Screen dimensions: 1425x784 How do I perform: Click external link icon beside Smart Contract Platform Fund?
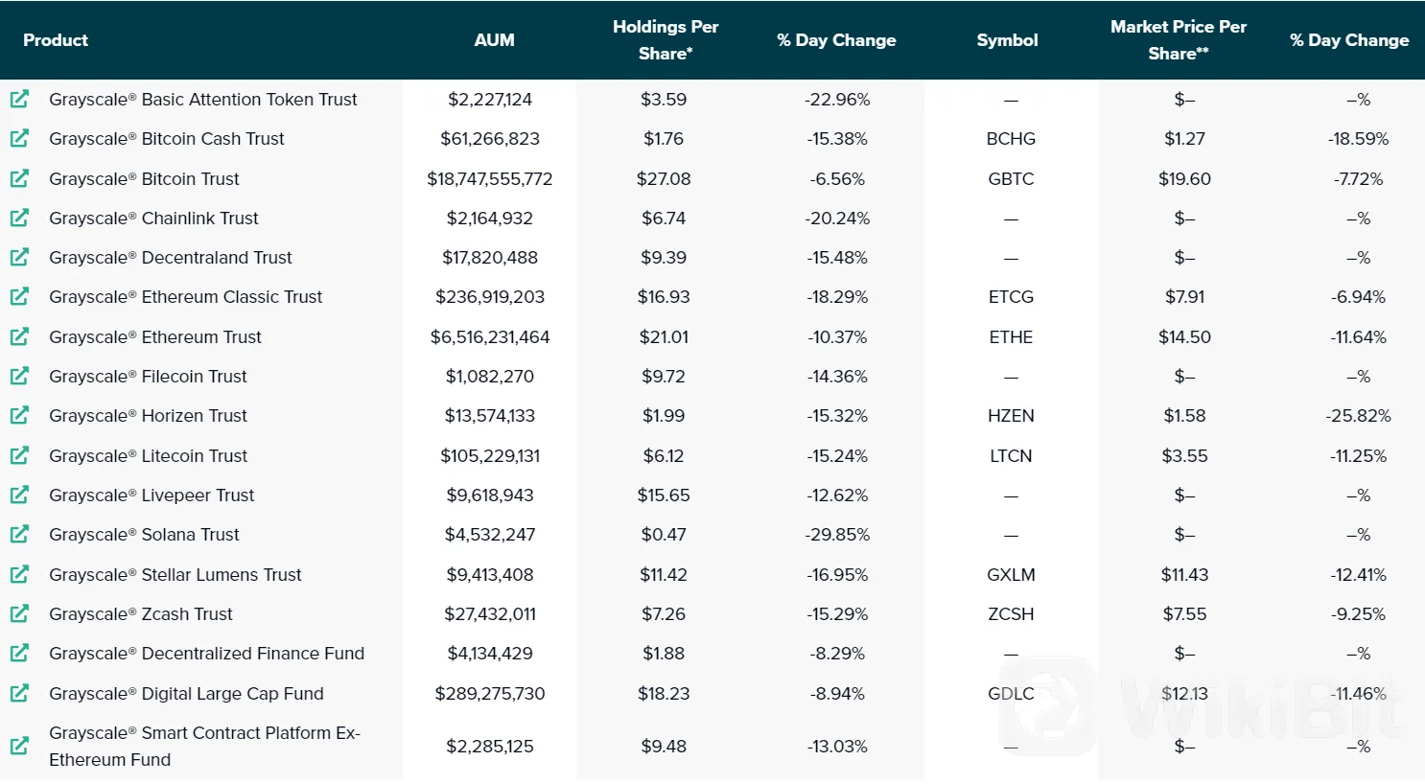pyautogui.click(x=19, y=746)
